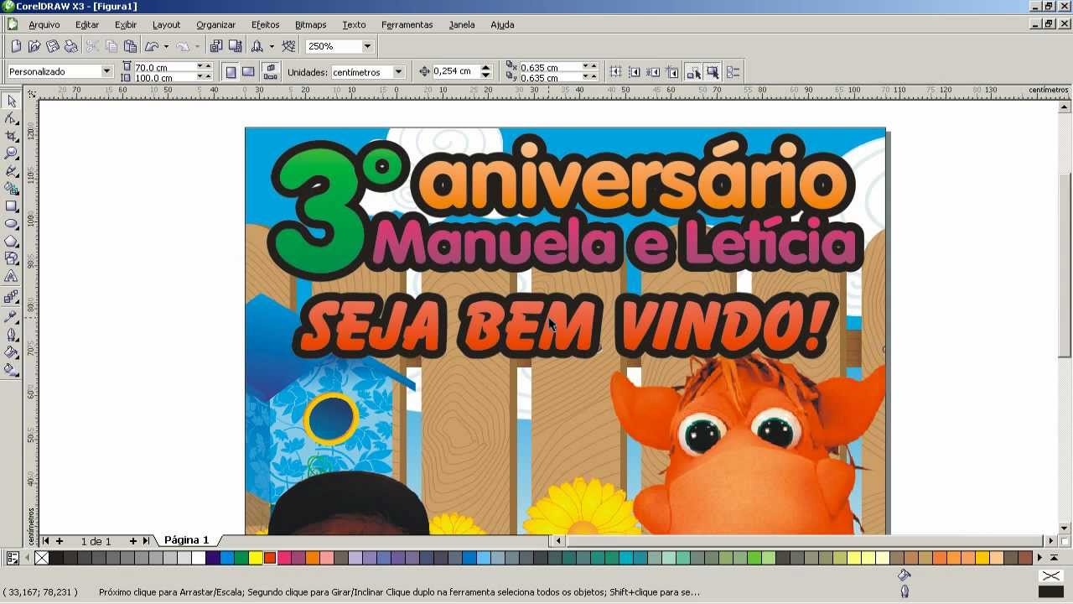Click the vertical scrollbar down arrow
Image resolution: width=1073 pixels, height=604 pixels.
[x=1065, y=528]
